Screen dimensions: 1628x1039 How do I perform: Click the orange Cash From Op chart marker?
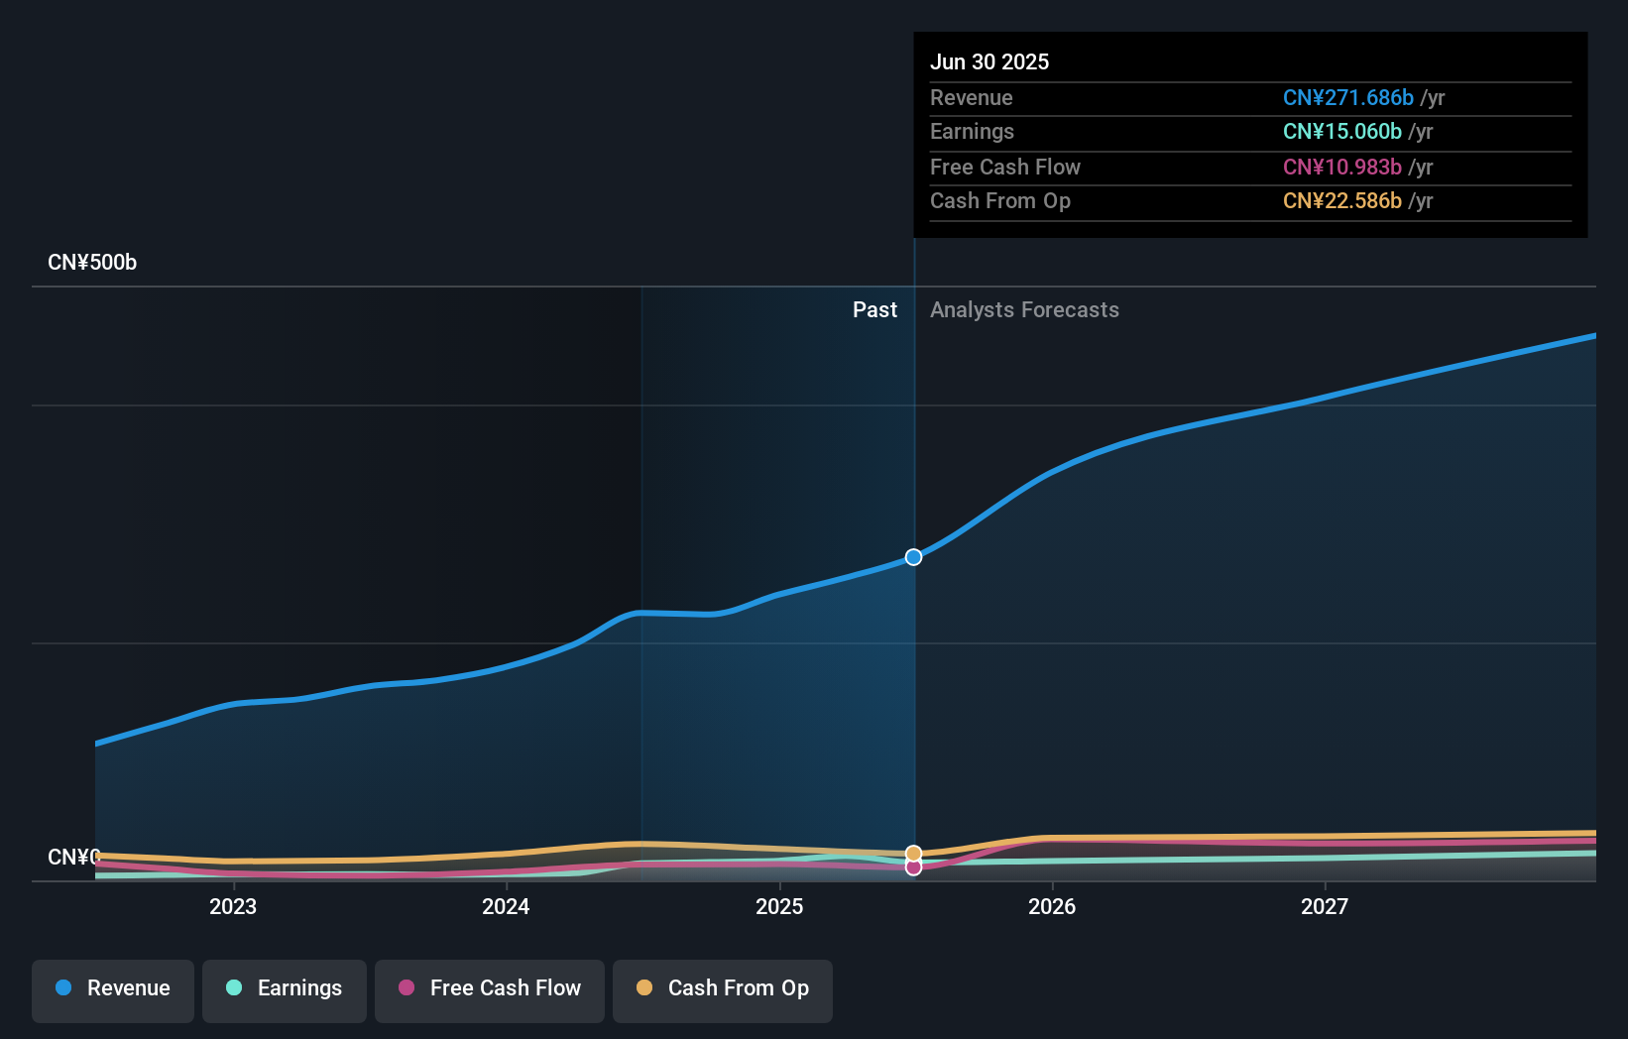click(x=913, y=852)
